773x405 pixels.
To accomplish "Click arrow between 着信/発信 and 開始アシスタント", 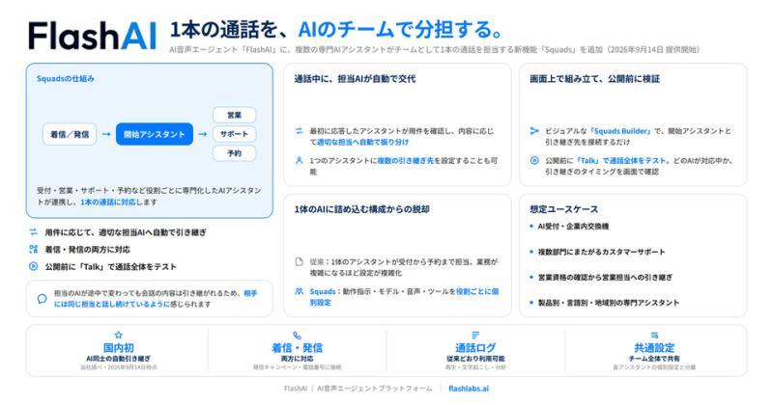I will tap(106, 134).
